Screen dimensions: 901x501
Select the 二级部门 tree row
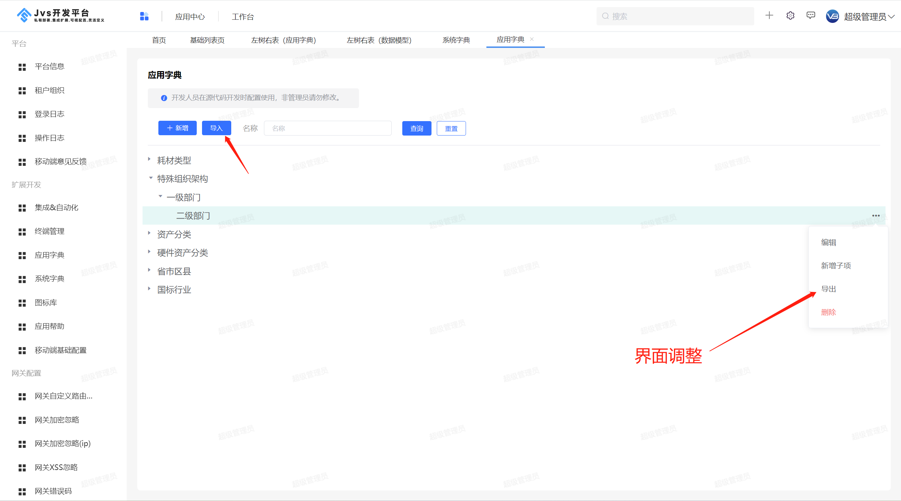pyautogui.click(x=514, y=215)
